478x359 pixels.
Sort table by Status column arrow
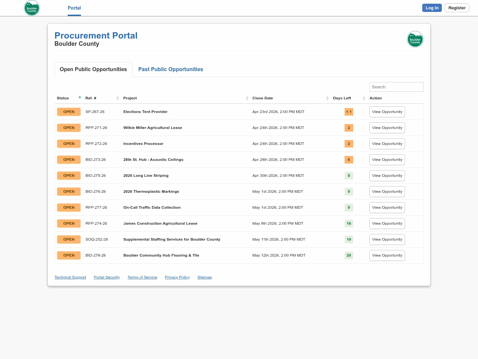pyautogui.click(x=80, y=97)
